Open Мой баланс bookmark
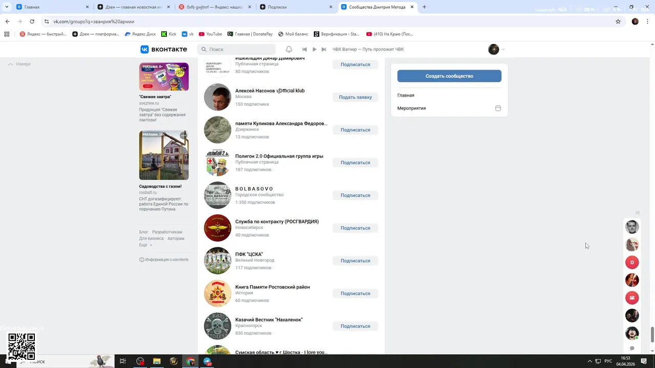The image size is (655, 368). (x=293, y=34)
